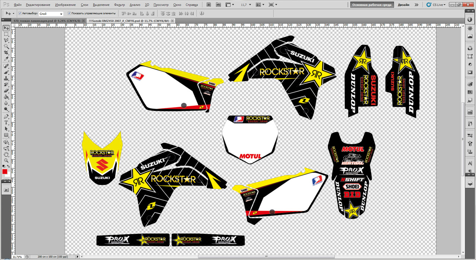Select the Hand tool
The height and width of the screenshot is (260, 476).
(6, 154)
